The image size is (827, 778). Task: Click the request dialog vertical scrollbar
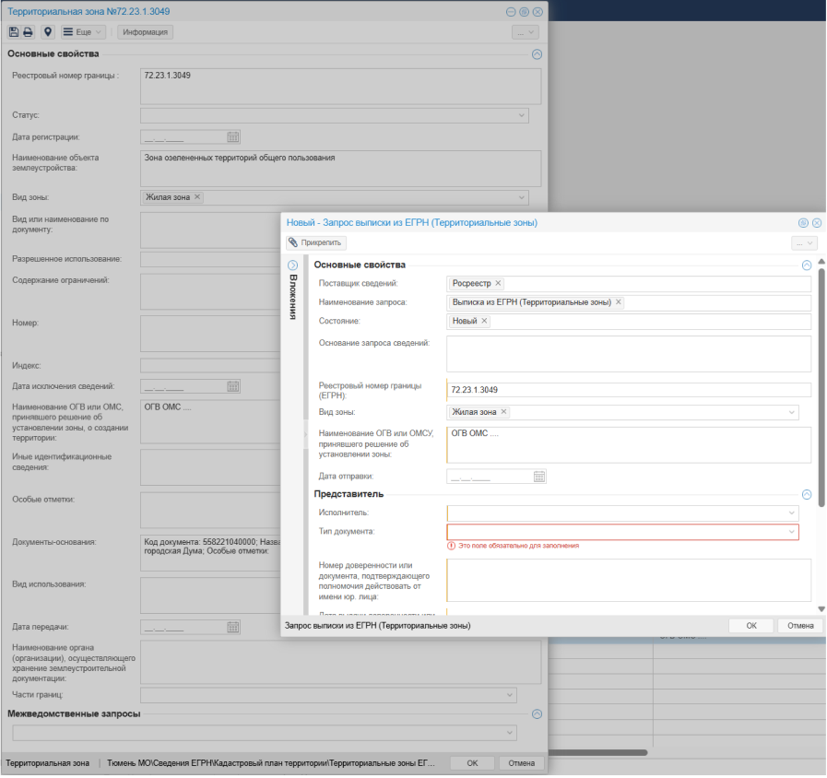coord(820,387)
